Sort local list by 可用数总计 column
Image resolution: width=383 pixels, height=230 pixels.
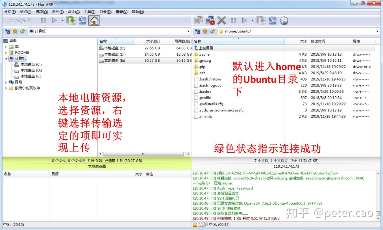pyautogui.click(x=177, y=41)
